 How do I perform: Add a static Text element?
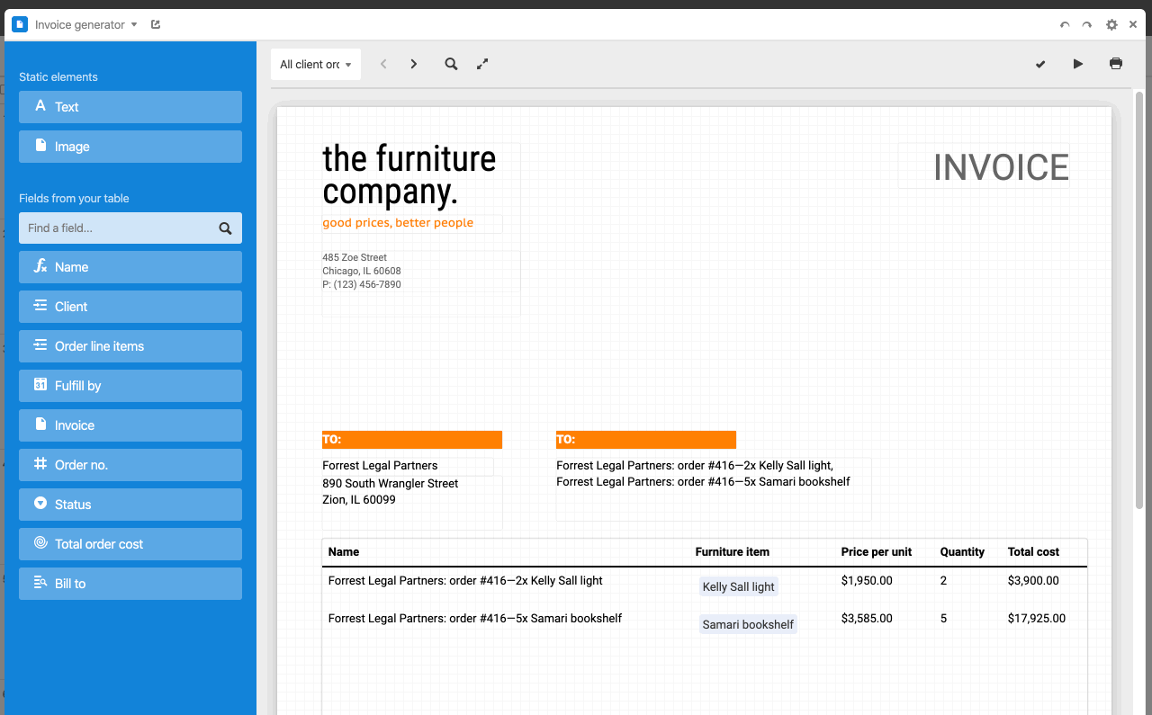[x=130, y=107]
